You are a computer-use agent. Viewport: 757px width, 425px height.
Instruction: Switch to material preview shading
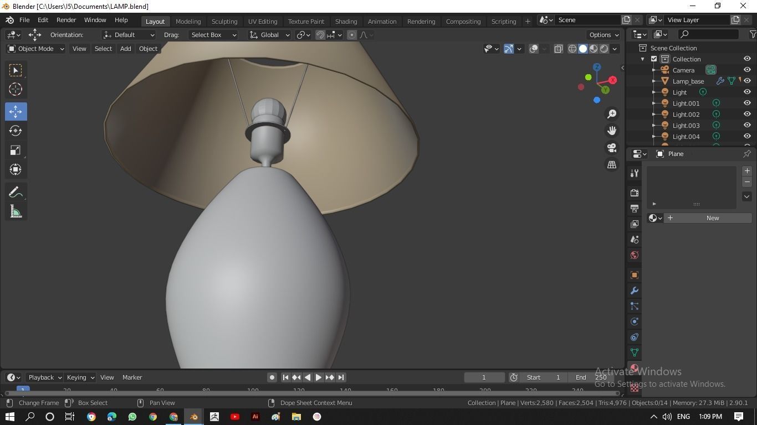(x=594, y=49)
